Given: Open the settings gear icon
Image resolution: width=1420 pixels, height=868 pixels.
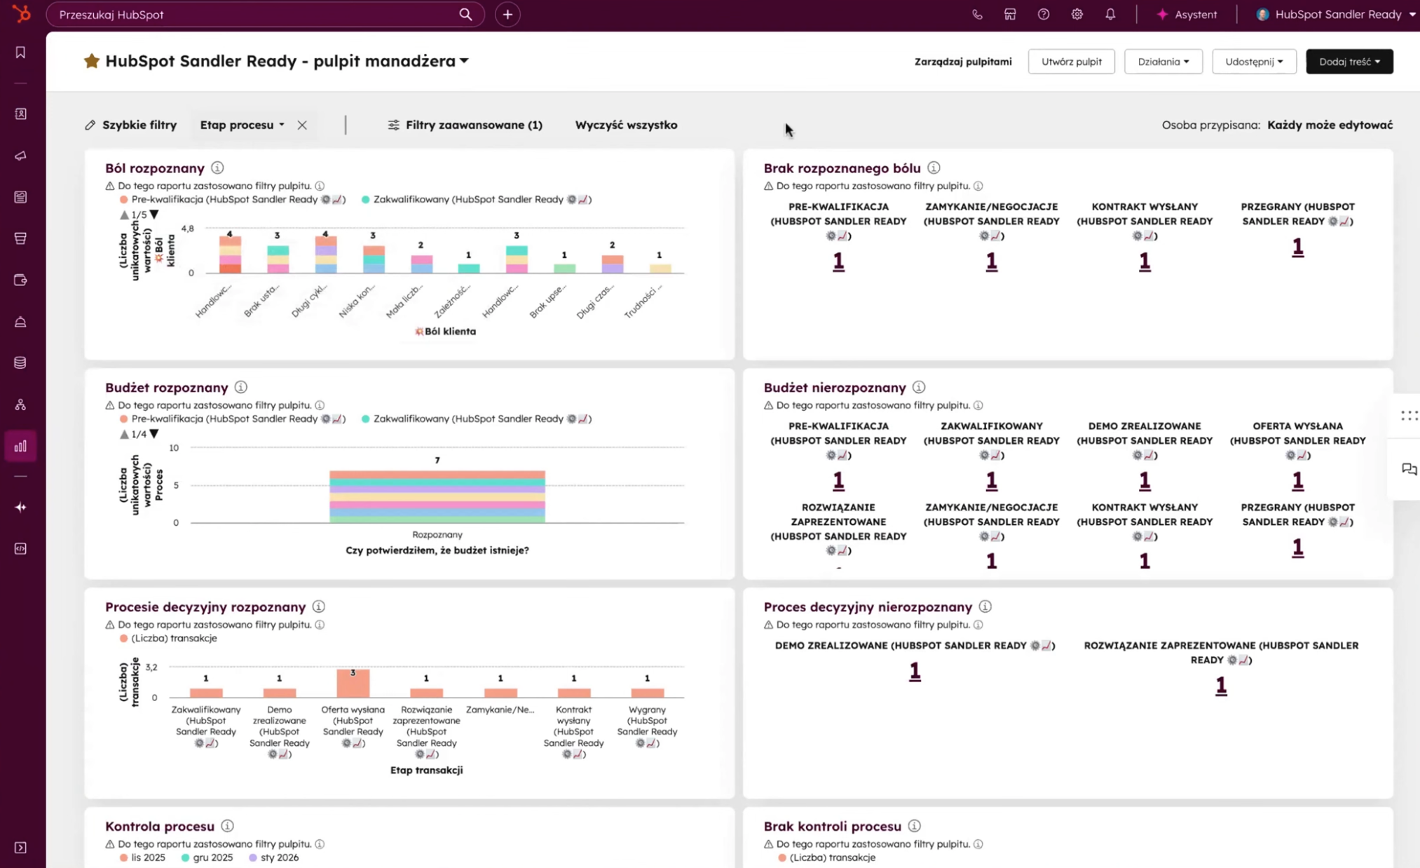Looking at the screenshot, I should click(x=1077, y=14).
